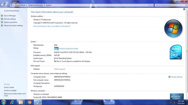The height and width of the screenshot is (105, 188).
Task: Click the 'Windows 7 Professional' text
Action: tap(42, 20)
